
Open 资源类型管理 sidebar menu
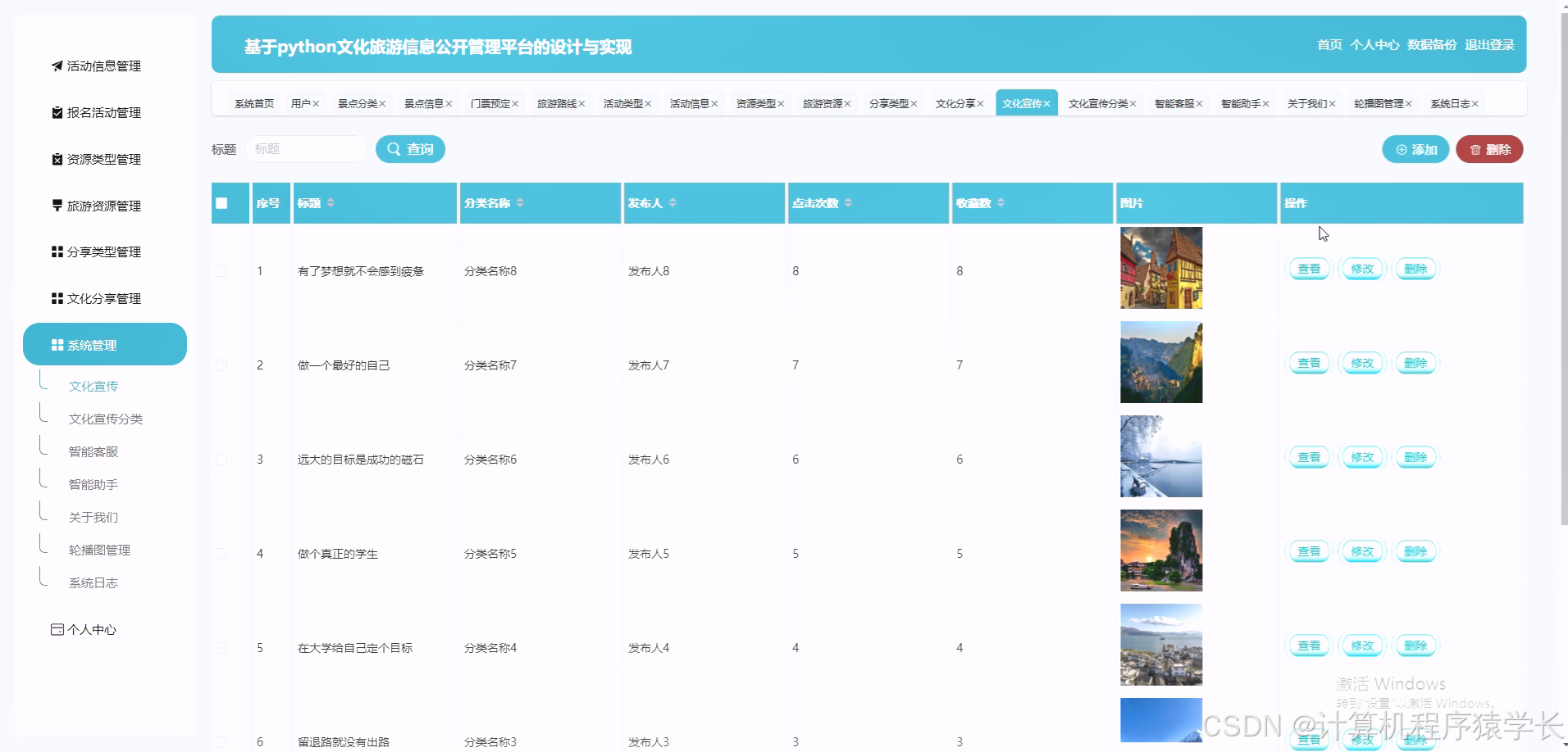(x=96, y=159)
